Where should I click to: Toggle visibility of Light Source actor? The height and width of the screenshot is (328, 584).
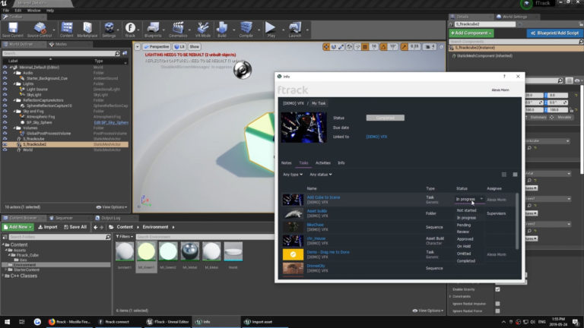tap(5, 90)
